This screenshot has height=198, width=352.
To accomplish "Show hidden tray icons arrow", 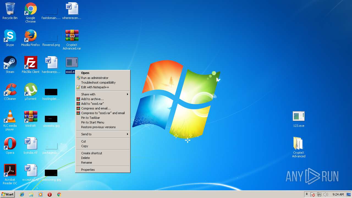I will coord(307,194).
